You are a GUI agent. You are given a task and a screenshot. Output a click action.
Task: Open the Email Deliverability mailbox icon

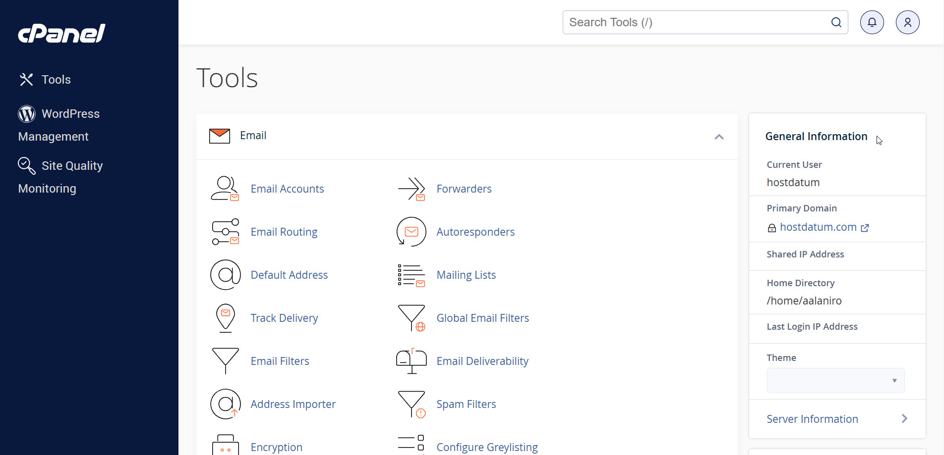pyautogui.click(x=411, y=361)
